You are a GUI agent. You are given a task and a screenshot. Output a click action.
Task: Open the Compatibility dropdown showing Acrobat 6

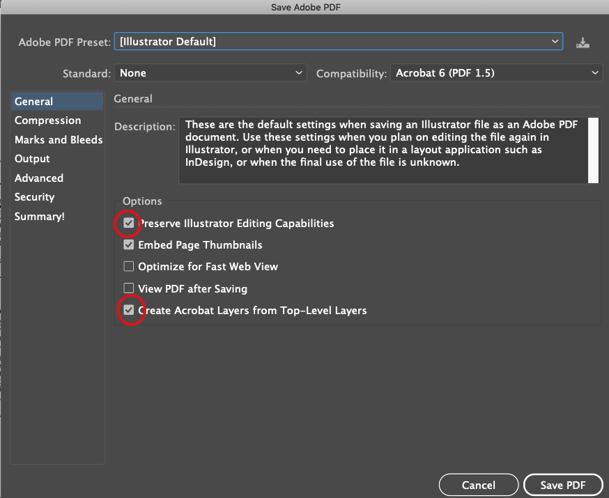496,73
